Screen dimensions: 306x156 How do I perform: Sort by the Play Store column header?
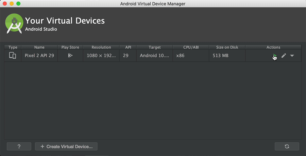70,47
